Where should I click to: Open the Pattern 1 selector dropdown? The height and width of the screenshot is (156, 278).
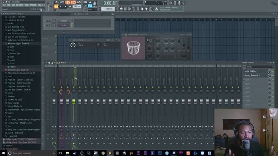108,9
